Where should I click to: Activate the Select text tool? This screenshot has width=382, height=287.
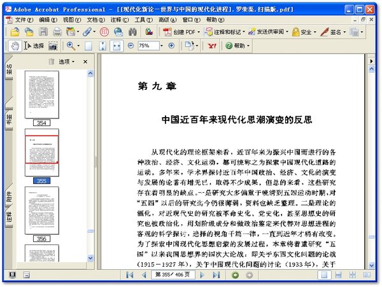point(34,46)
